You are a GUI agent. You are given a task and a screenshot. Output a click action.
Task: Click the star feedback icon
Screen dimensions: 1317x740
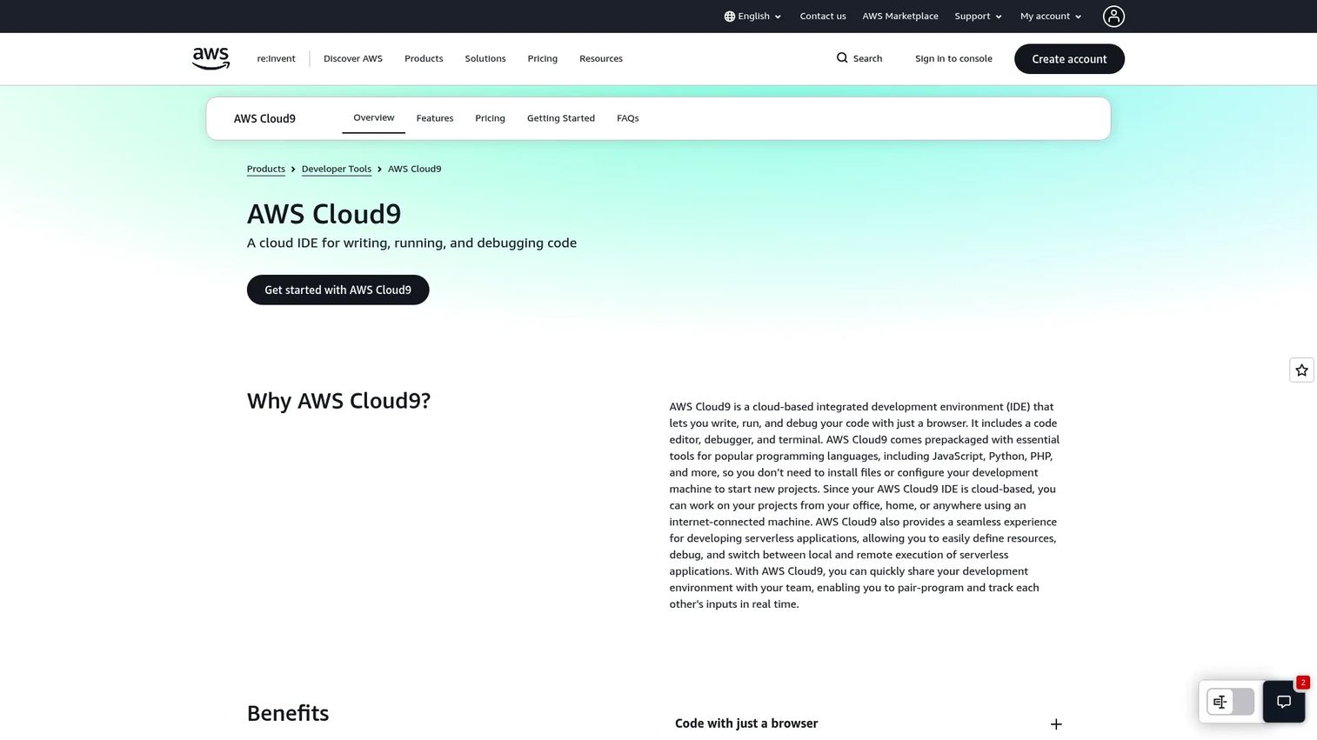1301,370
